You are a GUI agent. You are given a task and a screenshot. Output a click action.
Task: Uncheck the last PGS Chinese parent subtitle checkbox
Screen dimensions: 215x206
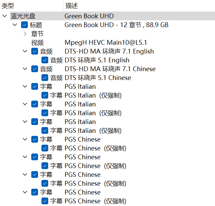click(x=35, y=192)
